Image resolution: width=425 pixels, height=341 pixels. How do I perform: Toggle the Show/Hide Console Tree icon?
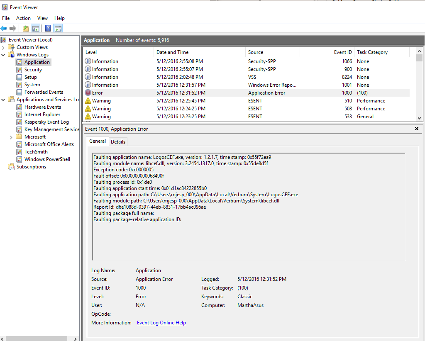(x=36, y=29)
